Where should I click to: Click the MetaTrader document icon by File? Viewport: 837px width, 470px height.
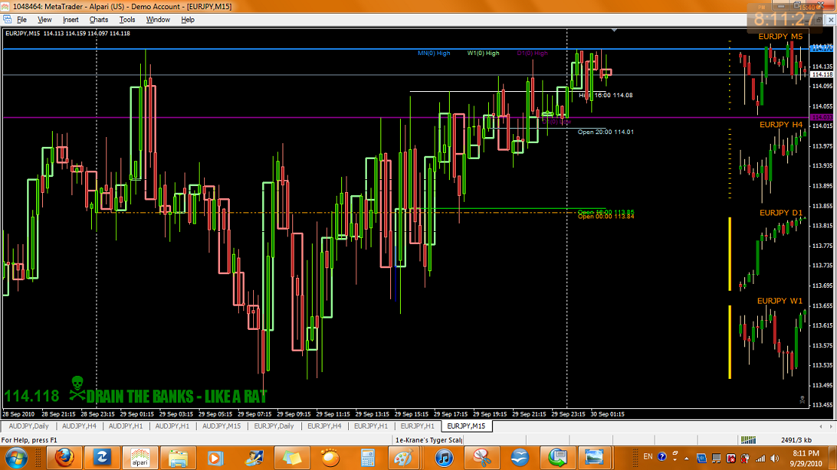(x=7, y=19)
